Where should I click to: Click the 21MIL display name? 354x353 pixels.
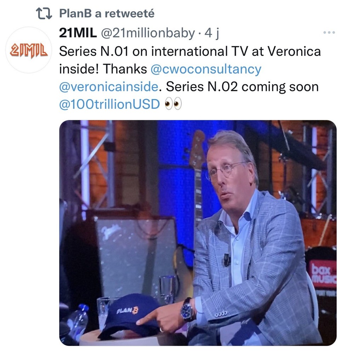[78, 33]
